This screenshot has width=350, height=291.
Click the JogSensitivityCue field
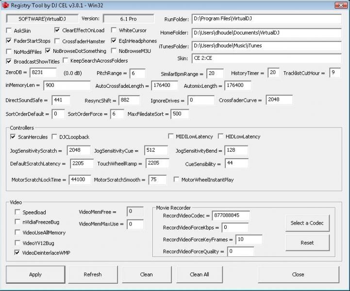(x=156, y=150)
